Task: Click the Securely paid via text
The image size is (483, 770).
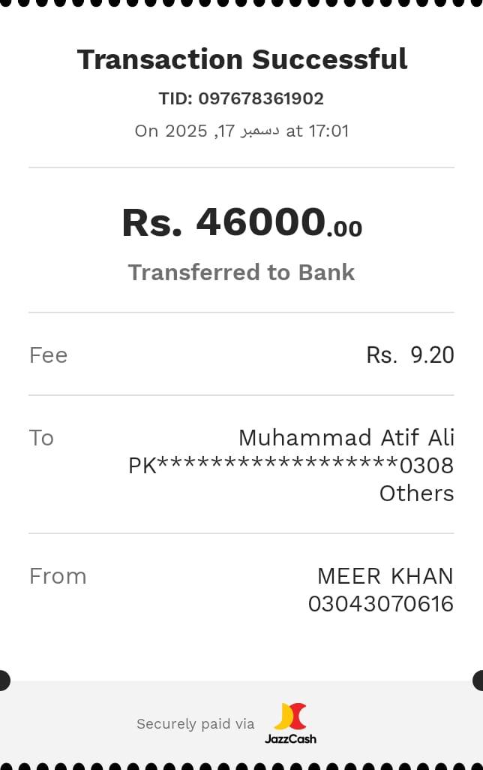Action: pyautogui.click(x=195, y=724)
